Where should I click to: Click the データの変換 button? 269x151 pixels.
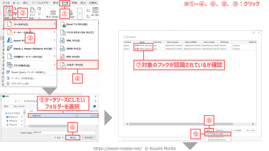236,130
